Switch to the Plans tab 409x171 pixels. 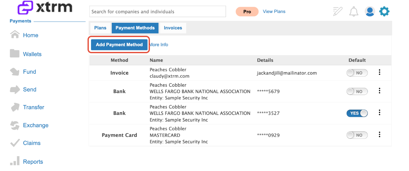point(100,28)
